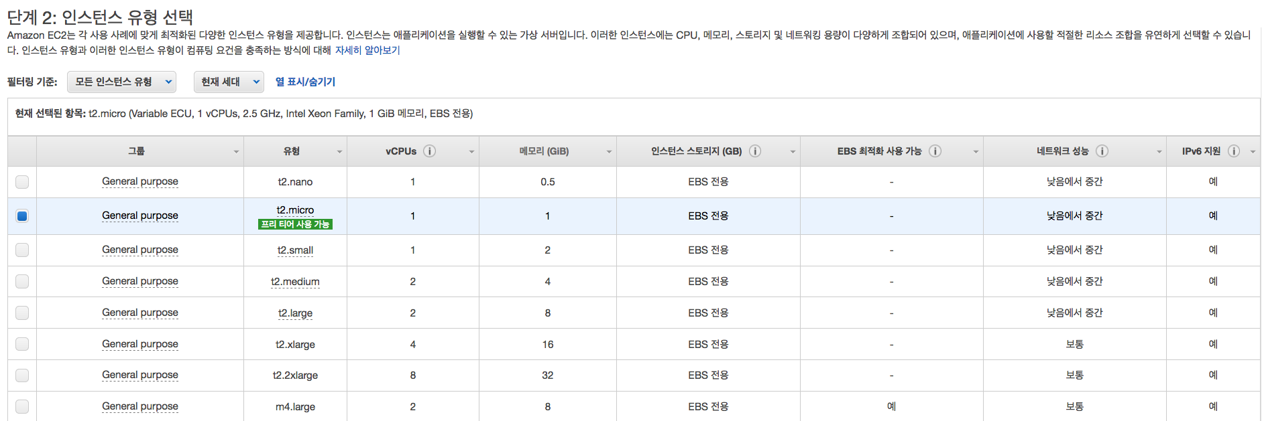Image resolution: width=1262 pixels, height=421 pixels.
Task: Click vCPUs value 4 in t2.xlarge row
Action: click(413, 345)
